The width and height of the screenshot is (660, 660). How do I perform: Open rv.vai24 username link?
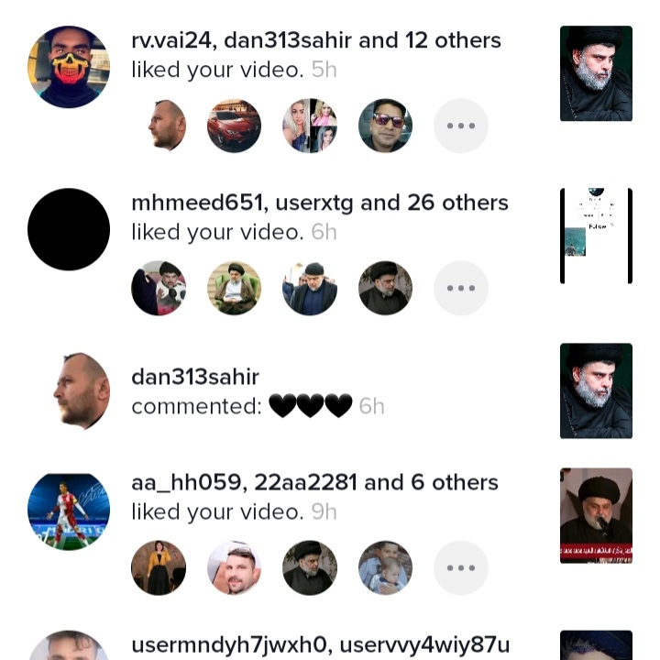coord(170,41)
